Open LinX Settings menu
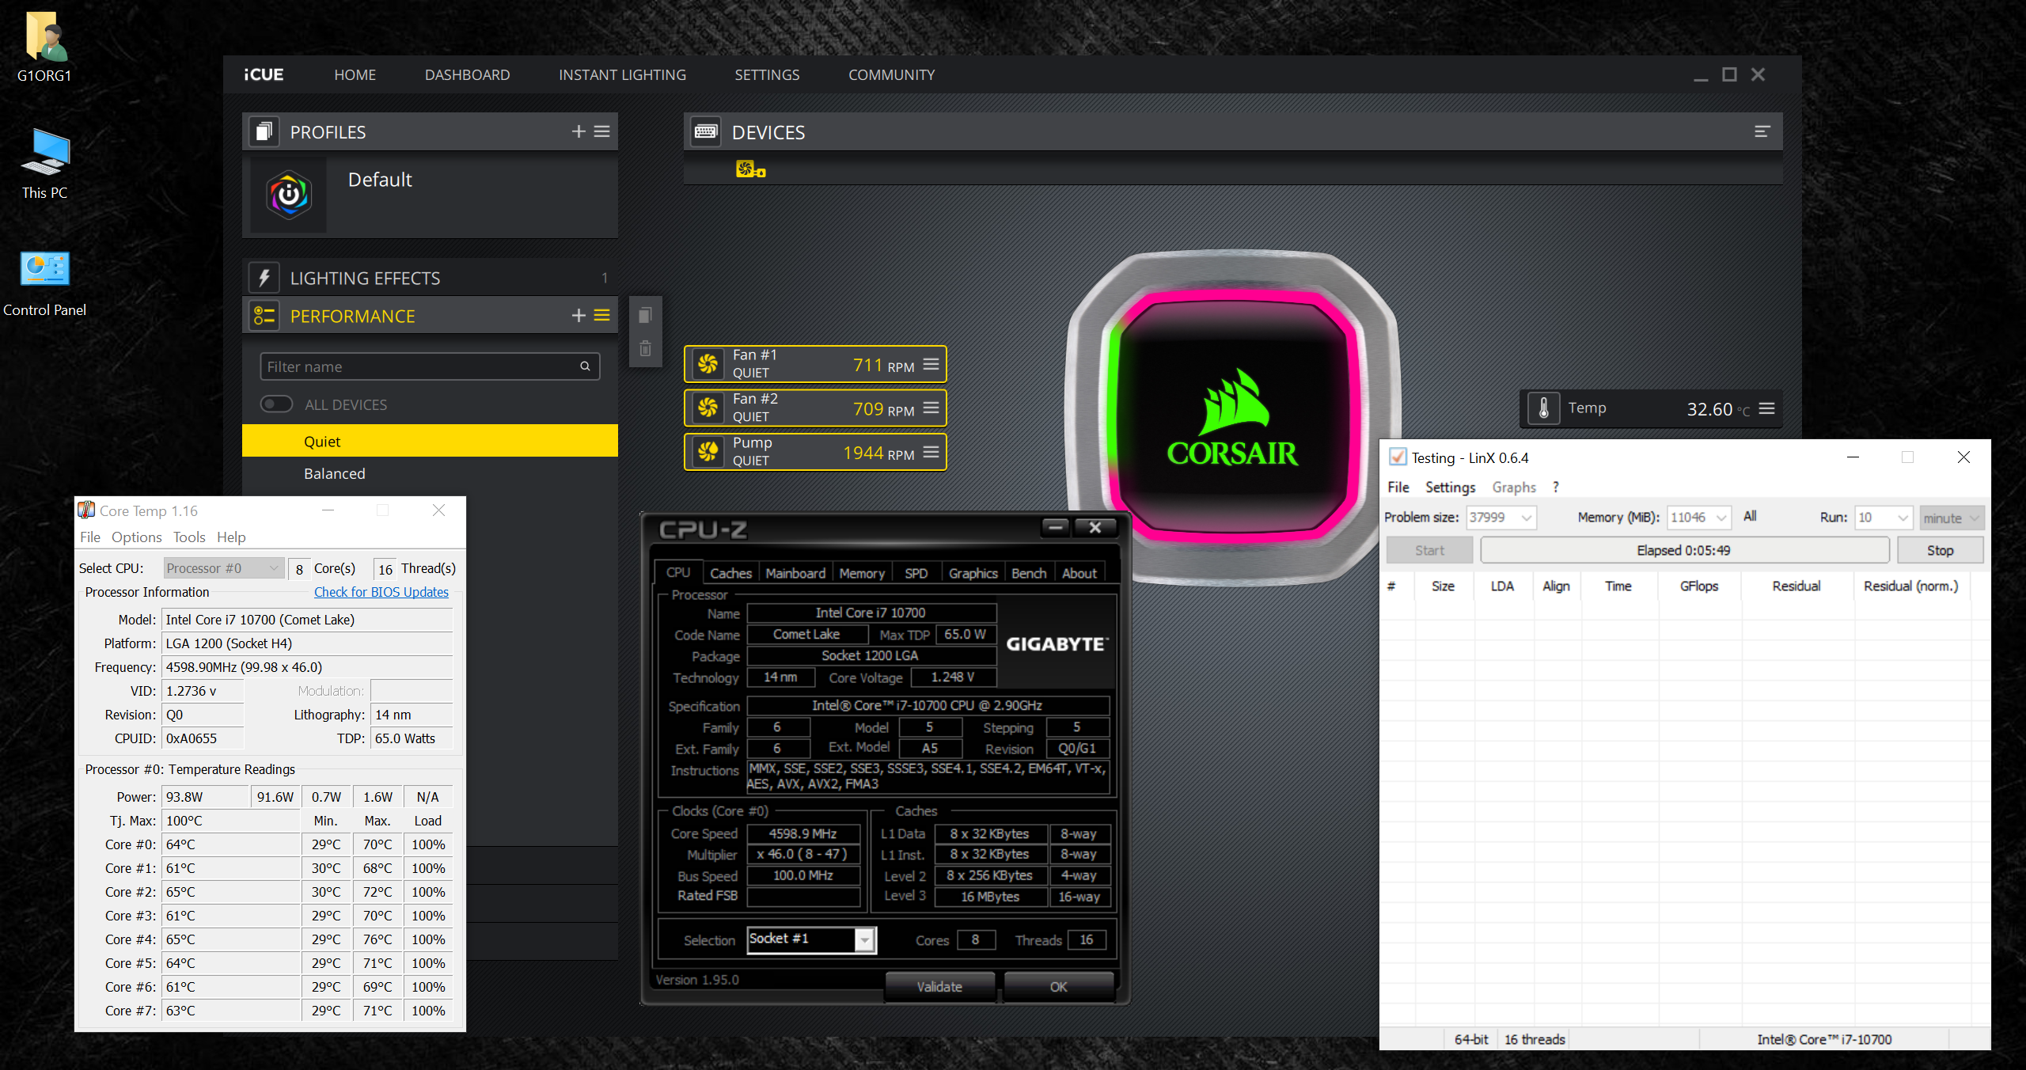Viewport: 2026px width, 1070px height. click(x=1450, y=487)
